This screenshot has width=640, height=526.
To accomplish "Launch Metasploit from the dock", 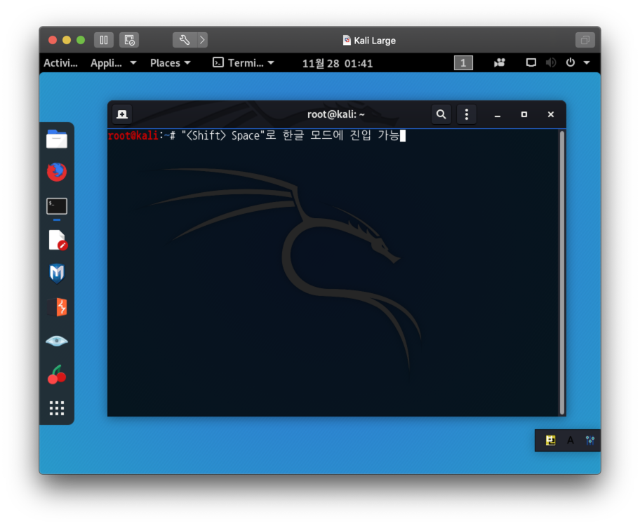I will point(57,274).
